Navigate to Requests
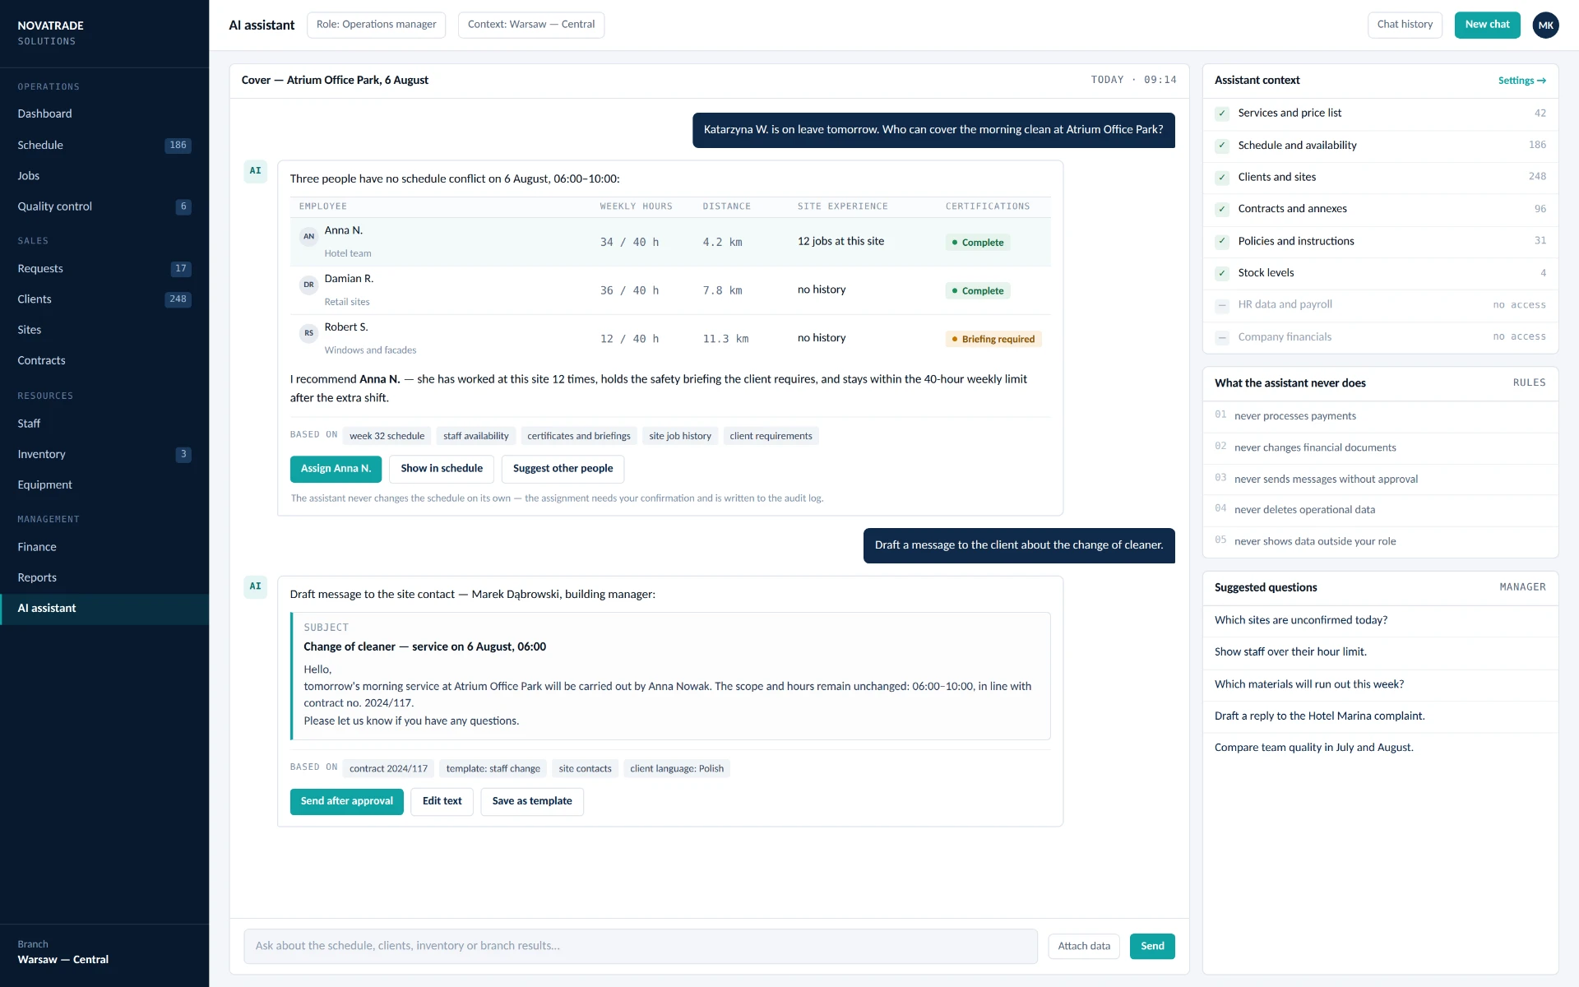Viewport: 1579px width, 987px height. [x=104, y=269]
